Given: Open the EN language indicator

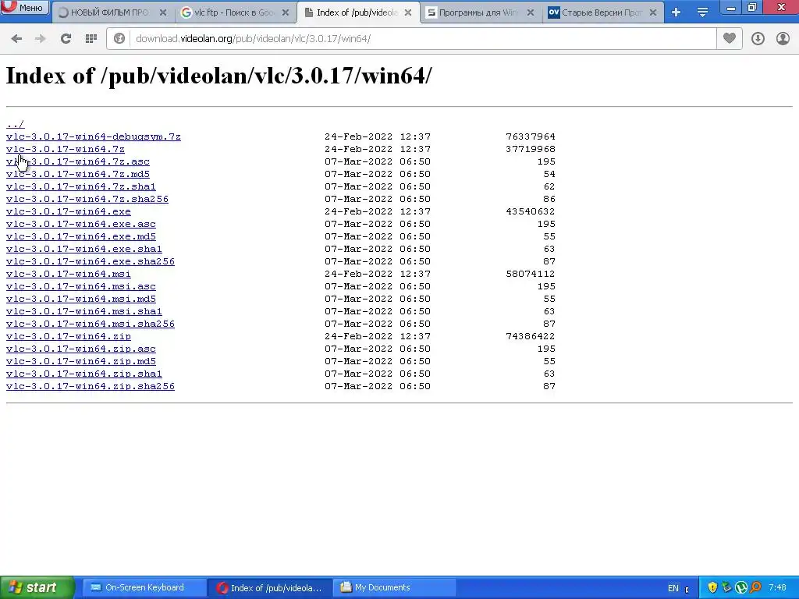Looking at the screenshot, I should coord(673,588).
